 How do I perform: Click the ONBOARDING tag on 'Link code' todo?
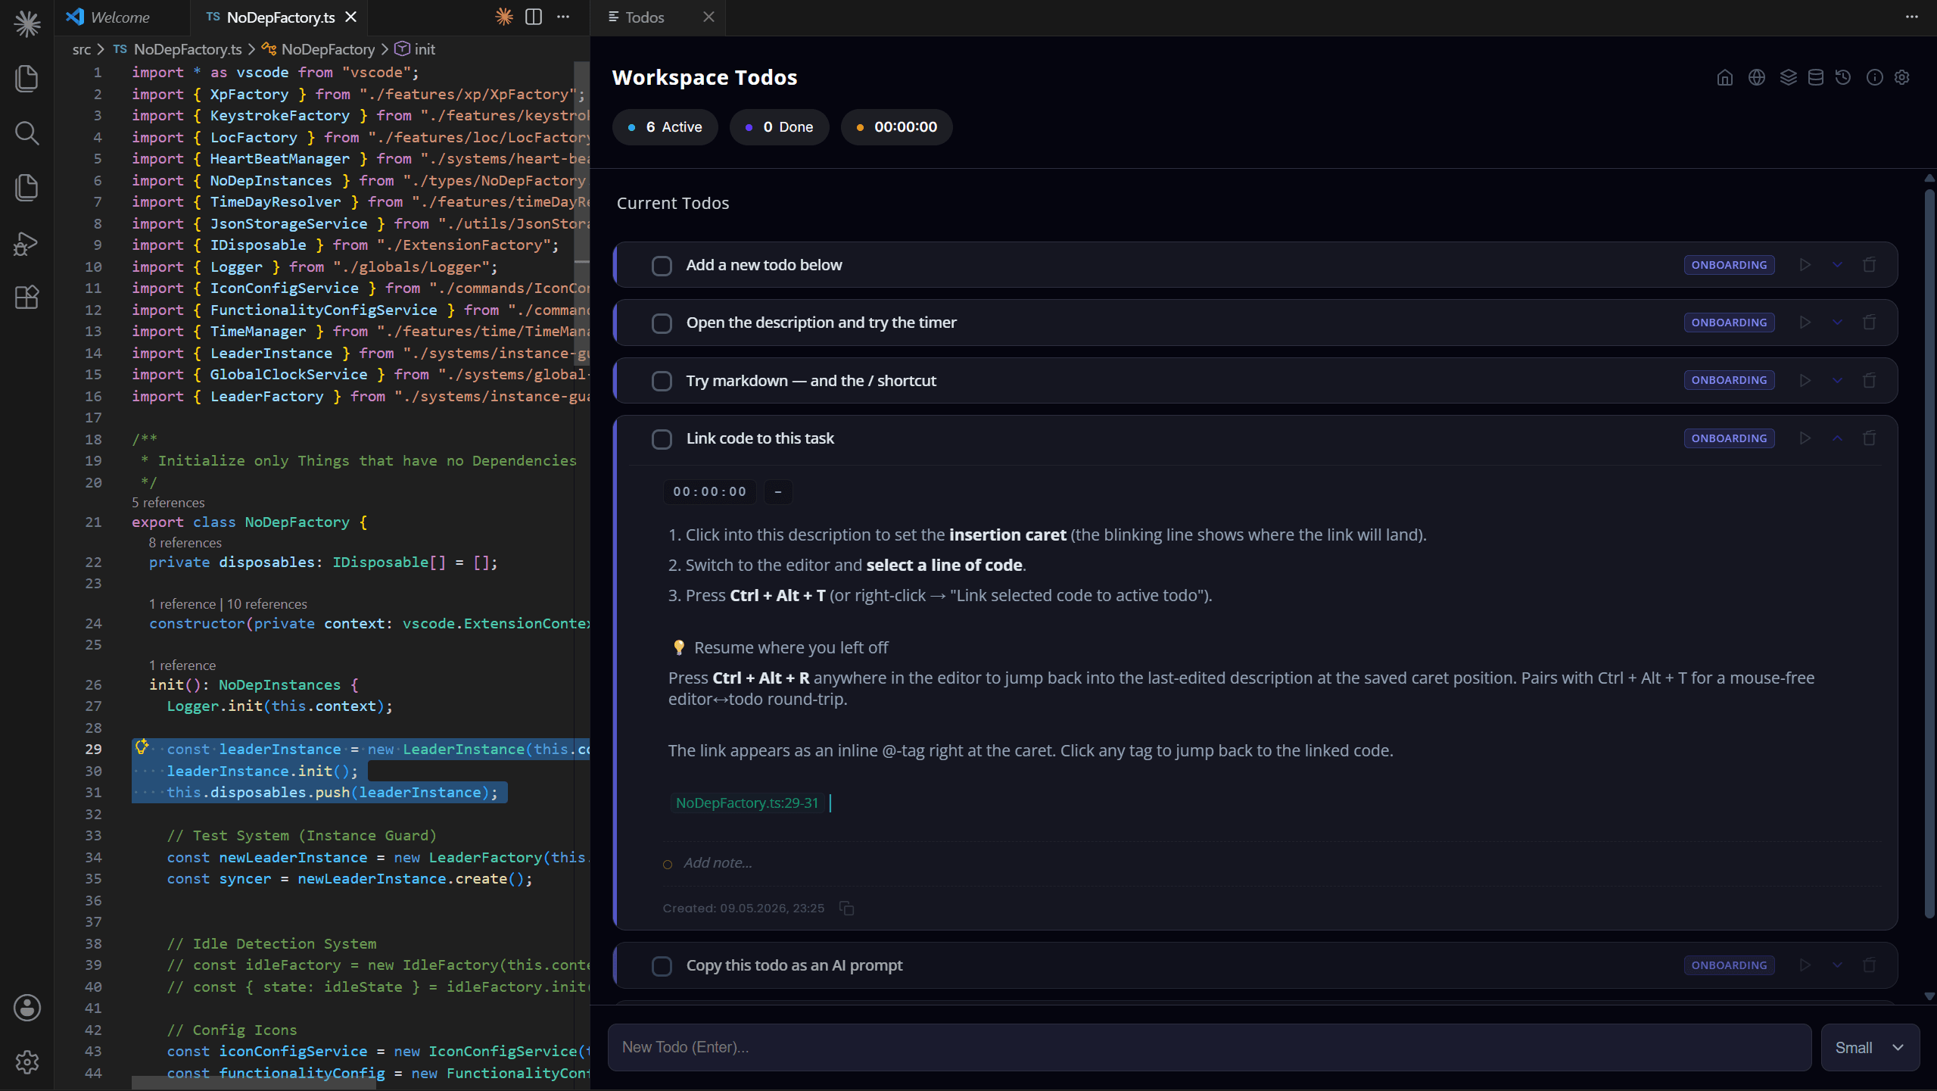1729,438
